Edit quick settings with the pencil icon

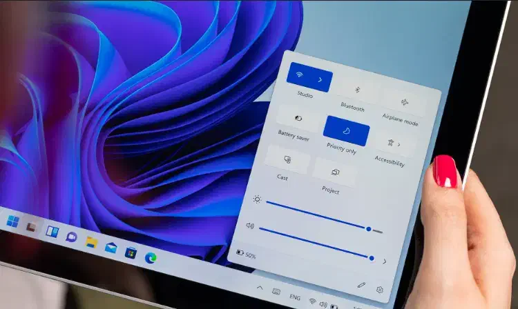point(361,285)
